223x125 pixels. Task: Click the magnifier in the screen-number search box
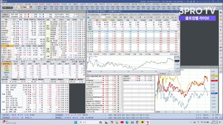(x=11, y=8)
